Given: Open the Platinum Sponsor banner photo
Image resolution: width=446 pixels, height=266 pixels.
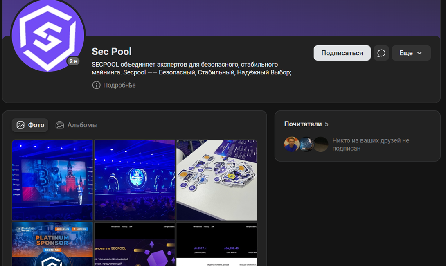Looking at the screenshot, I should tap(52, 244).
